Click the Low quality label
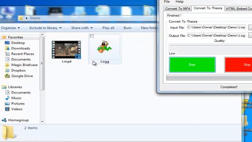This screenshot has height=142, width=252. (x=172, y=53)
